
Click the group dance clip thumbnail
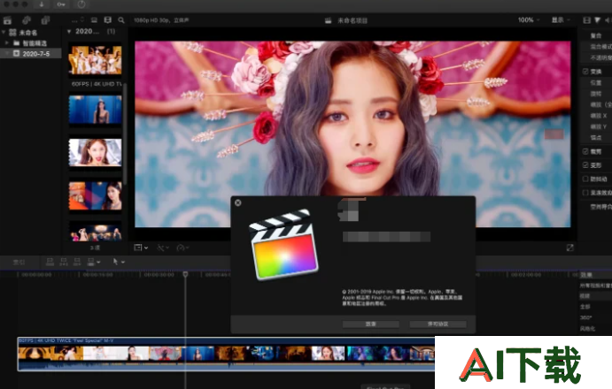coord(96,59)
